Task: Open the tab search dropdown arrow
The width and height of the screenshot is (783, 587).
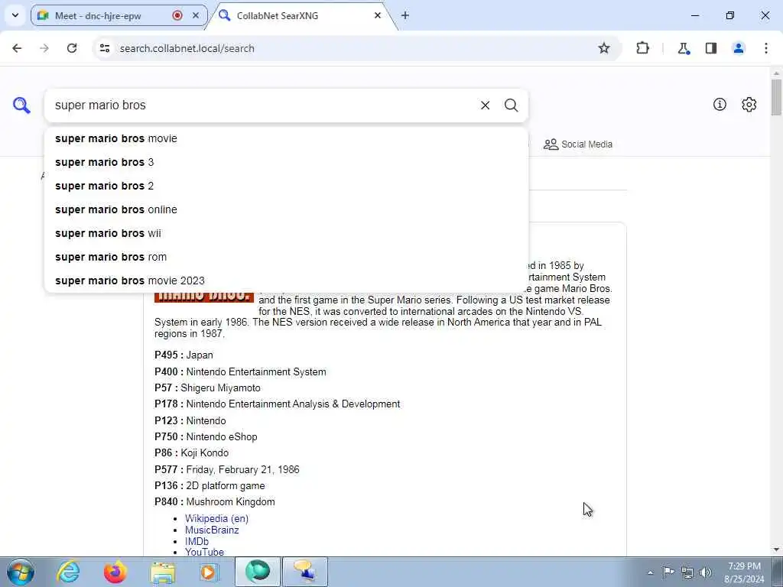Action: click(15, 15)
